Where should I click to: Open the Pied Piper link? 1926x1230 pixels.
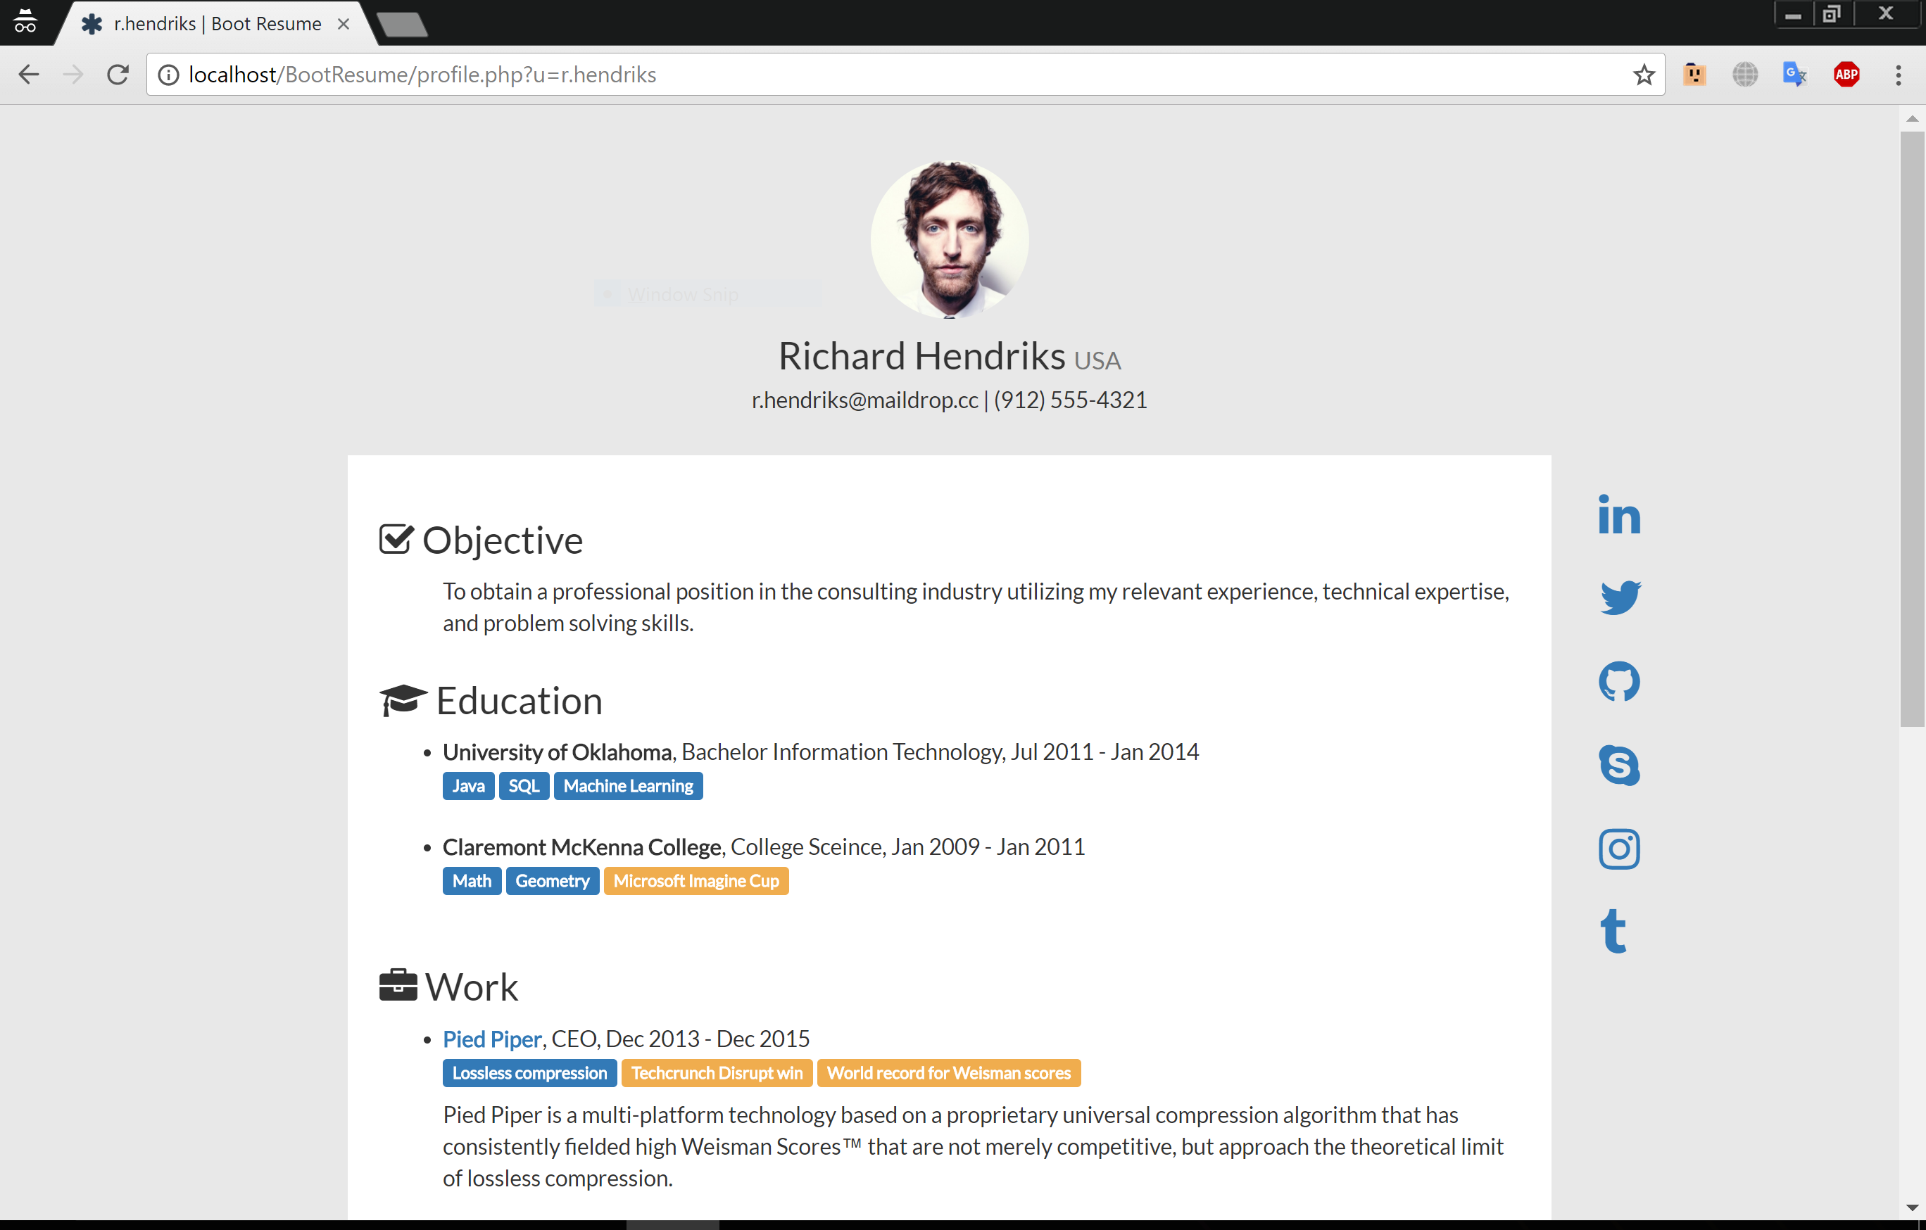click(492, 1039)
